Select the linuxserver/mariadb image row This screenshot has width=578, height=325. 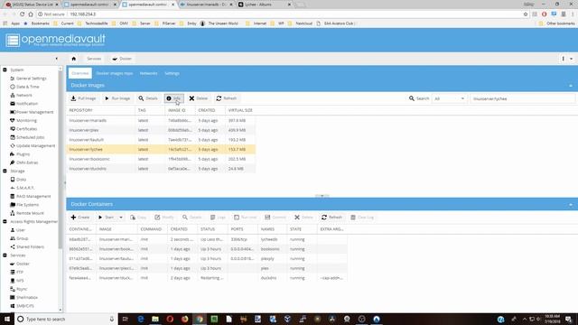tap(161, 120)
